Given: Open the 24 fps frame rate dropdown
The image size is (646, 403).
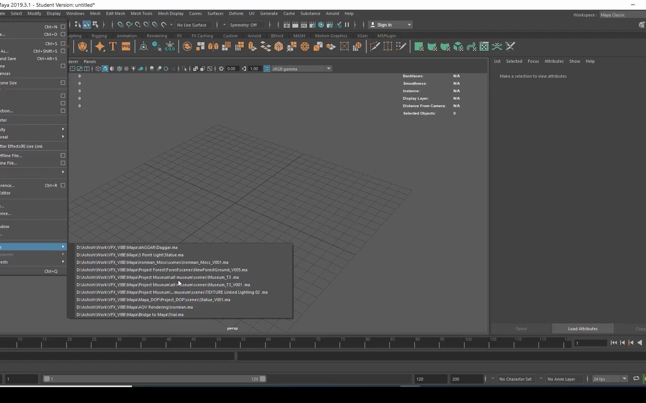Looking at the screenshot, I should click(x=624, y=379).
